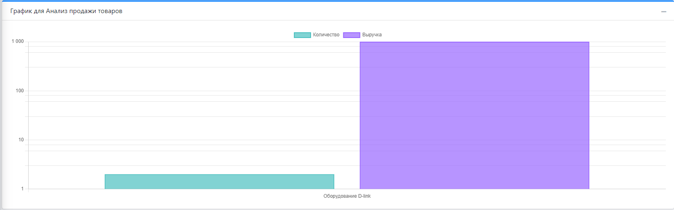Click the 1 000 y-axis label
674x210 pixels.
pyautogui.click(x=18, y=42)
